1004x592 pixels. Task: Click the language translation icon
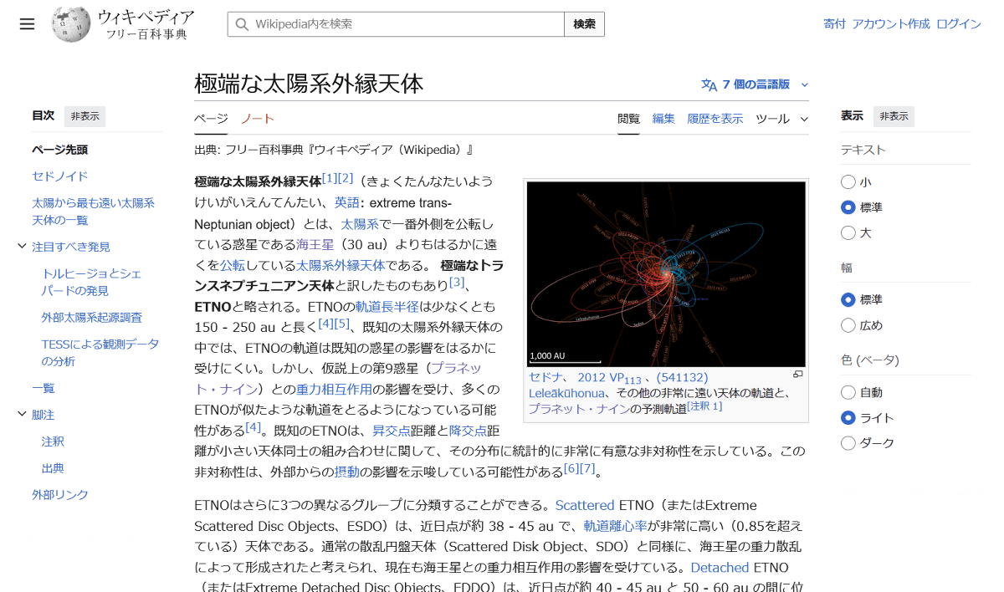pos(709,84)
